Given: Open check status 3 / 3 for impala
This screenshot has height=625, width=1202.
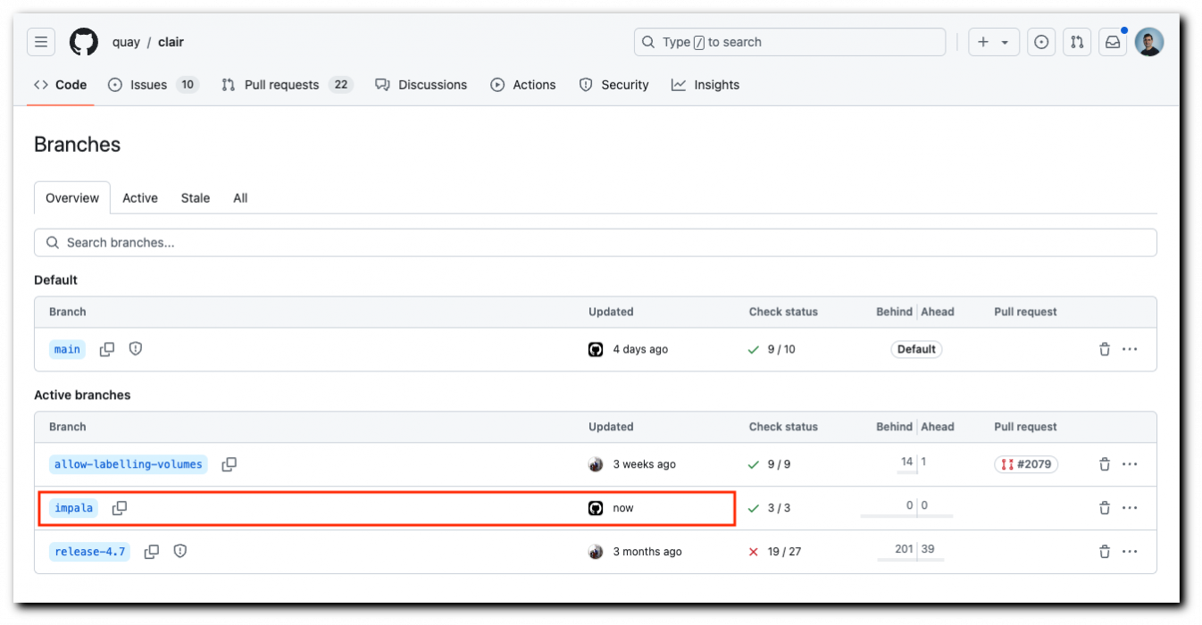Looking at the screenshot, I should (770, 508).
